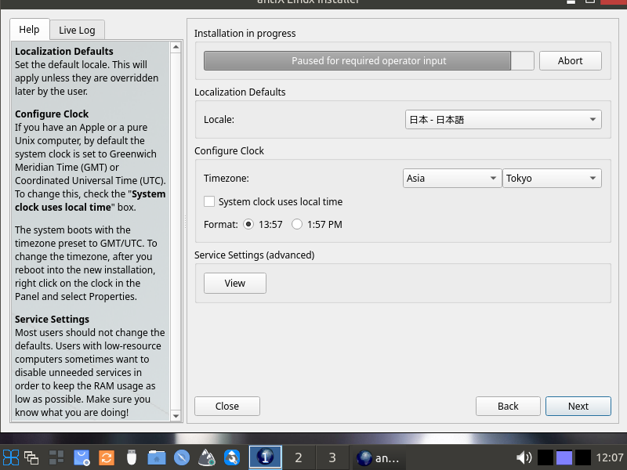
Task: Open the Tokyo city dropdown
Action: (552, 179)
